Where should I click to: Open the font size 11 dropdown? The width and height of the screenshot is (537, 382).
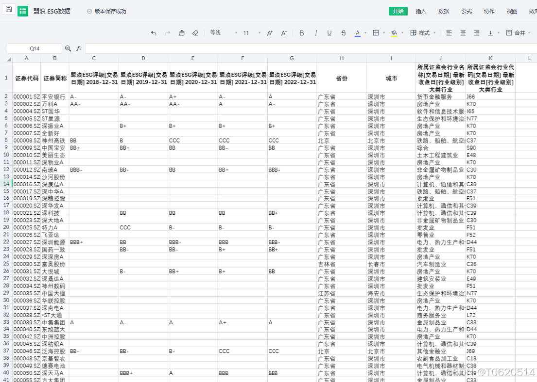click(x=252, y=33)
